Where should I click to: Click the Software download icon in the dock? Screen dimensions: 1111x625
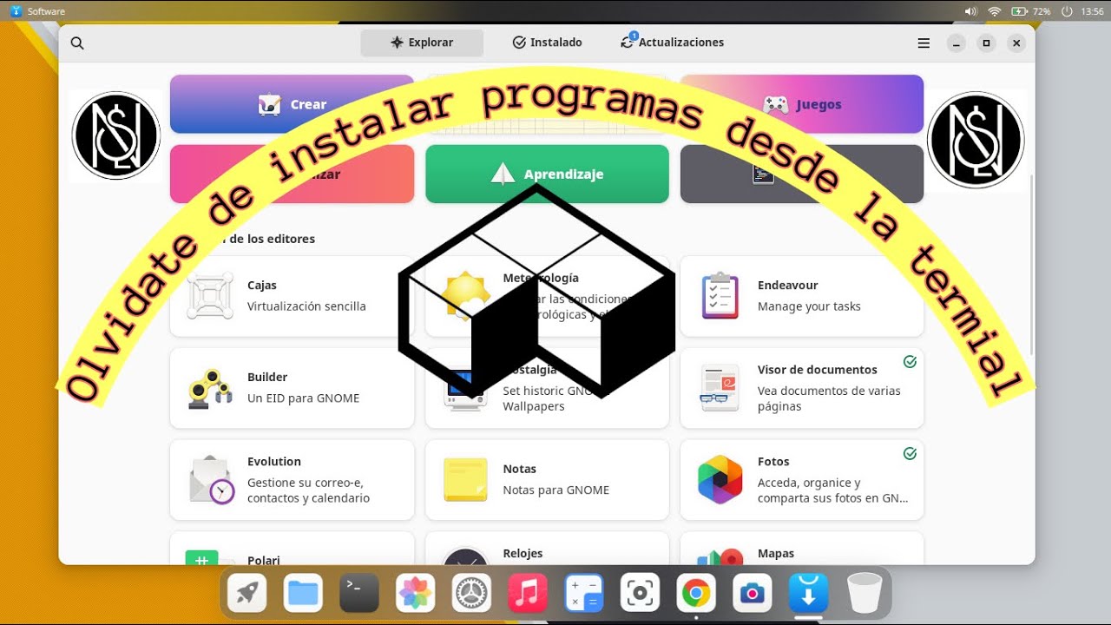pos(808,594)
